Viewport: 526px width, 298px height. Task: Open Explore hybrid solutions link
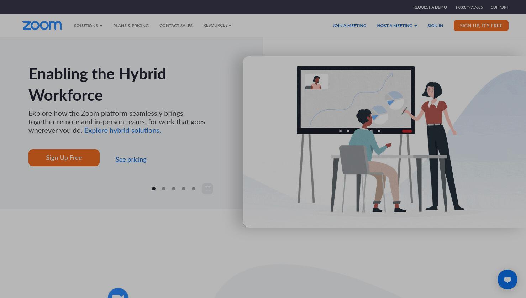pyautogui.click(x=123, y=130)
